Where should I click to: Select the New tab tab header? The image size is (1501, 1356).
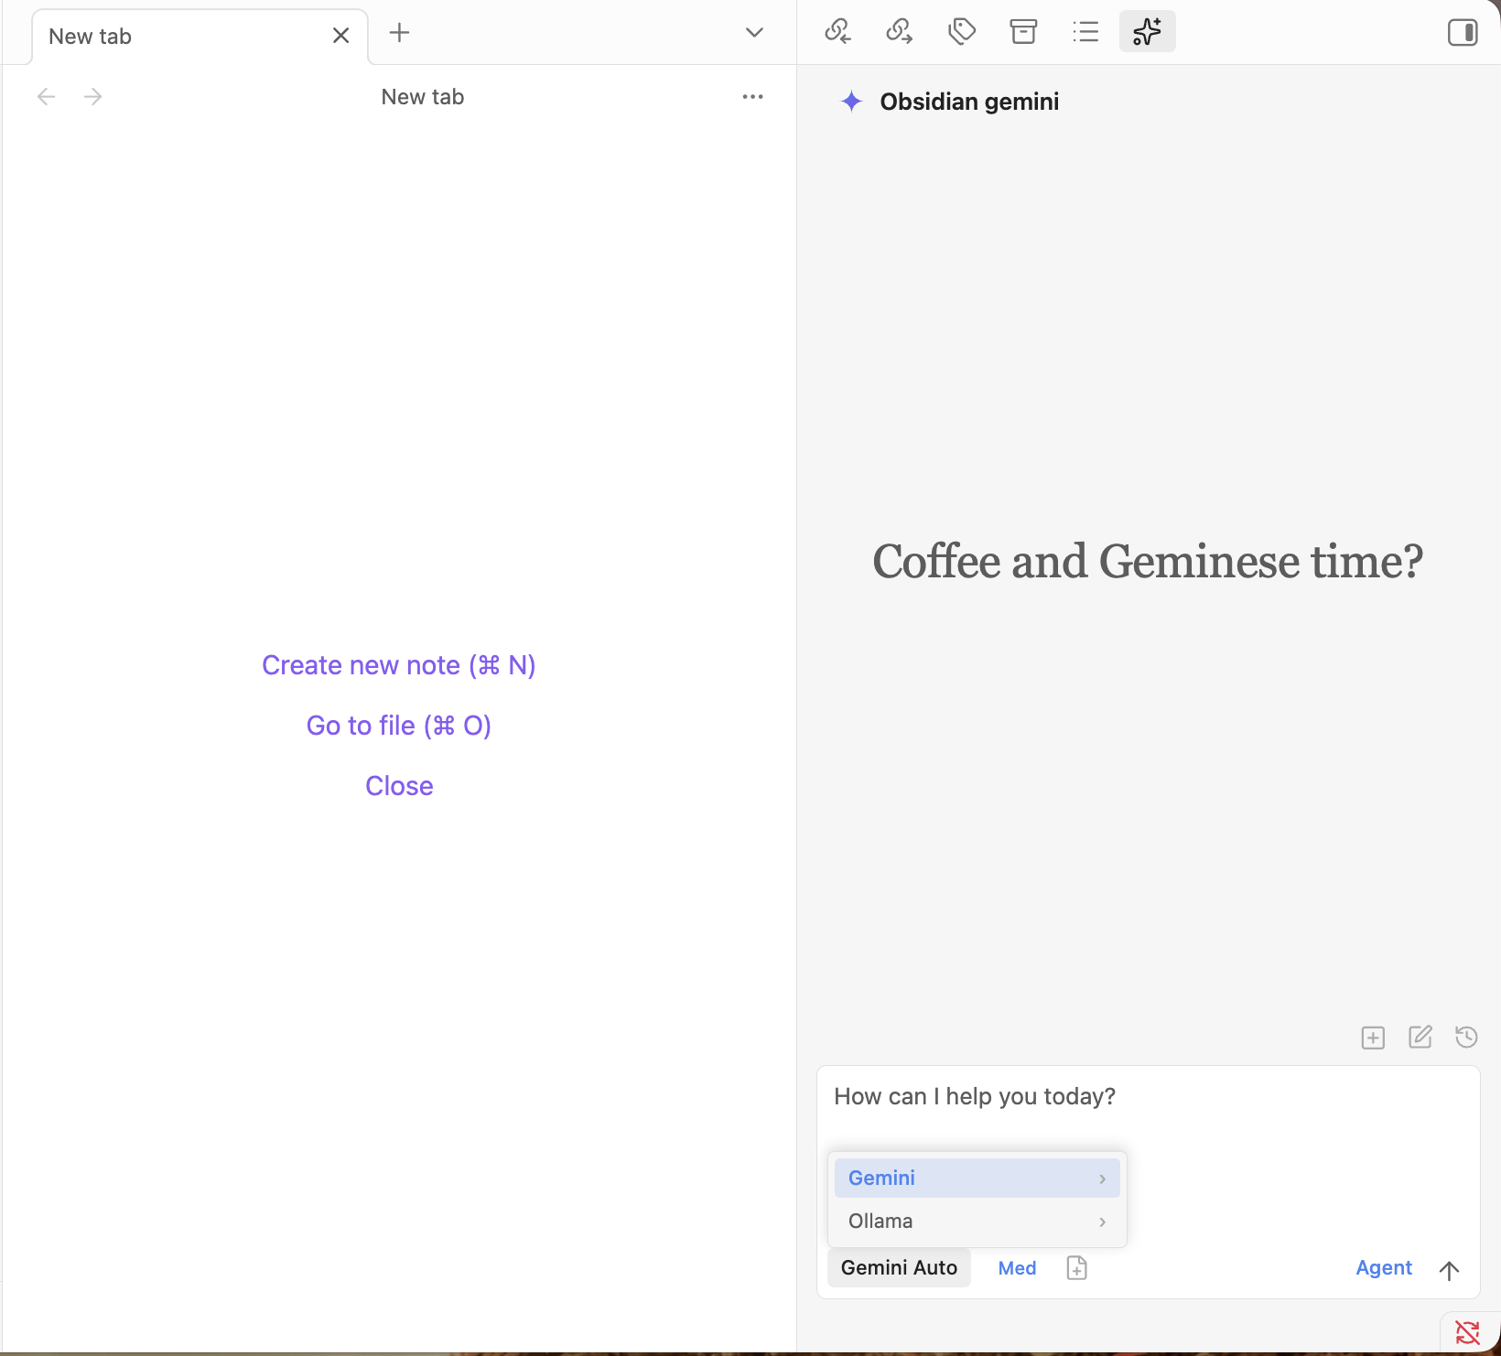[x=200, y=37]
